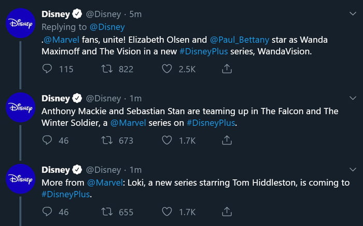This screenshot has width=363, height=226.
Task: Open #DisneyPlus hashtag in the WandaVision tweet
Action: 203,51
